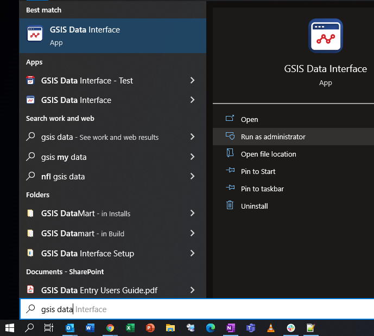374x336 pixels.
Task: Click the large GSIS Data Interface app icon
Action: point(326,36)
